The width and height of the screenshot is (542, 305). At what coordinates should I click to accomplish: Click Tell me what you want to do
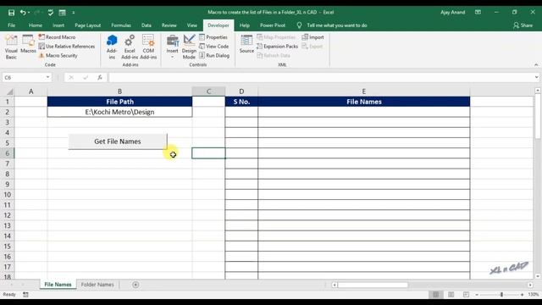pos(337,25)
